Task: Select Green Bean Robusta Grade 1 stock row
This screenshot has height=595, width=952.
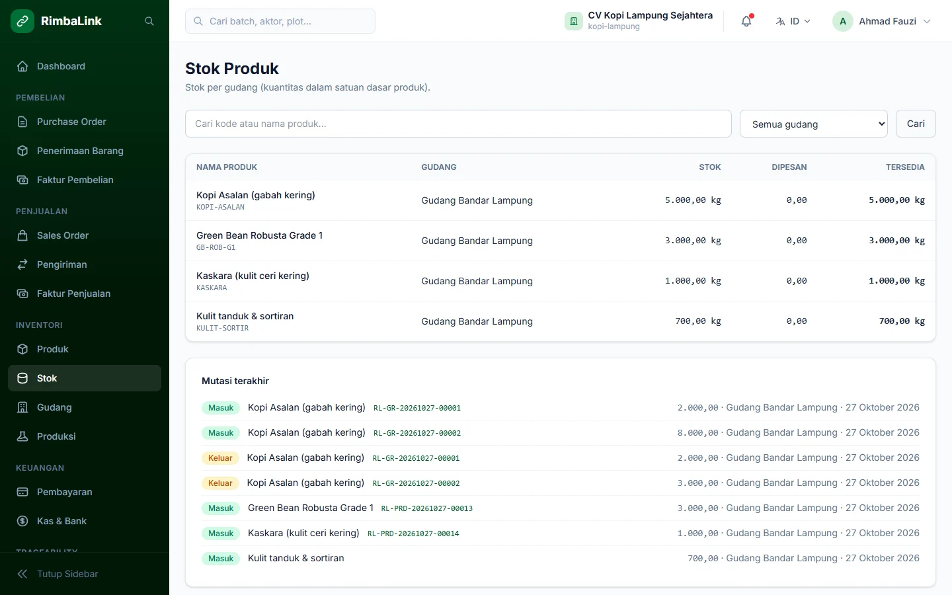Action: point(561,241)
